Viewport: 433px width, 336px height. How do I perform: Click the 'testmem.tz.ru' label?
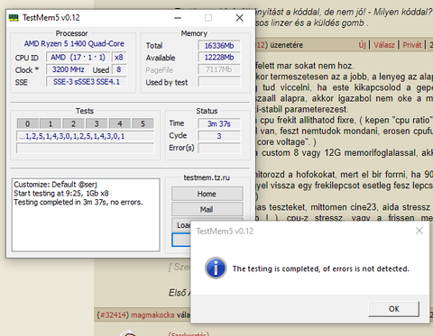(x=207, y=177)
